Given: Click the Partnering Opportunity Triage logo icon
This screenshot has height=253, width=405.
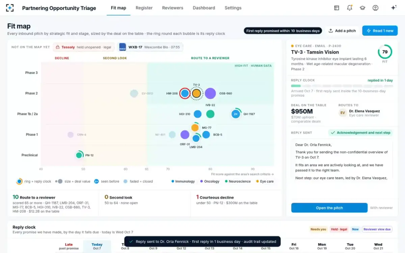Looking at the screenshot, I should 10,8.
